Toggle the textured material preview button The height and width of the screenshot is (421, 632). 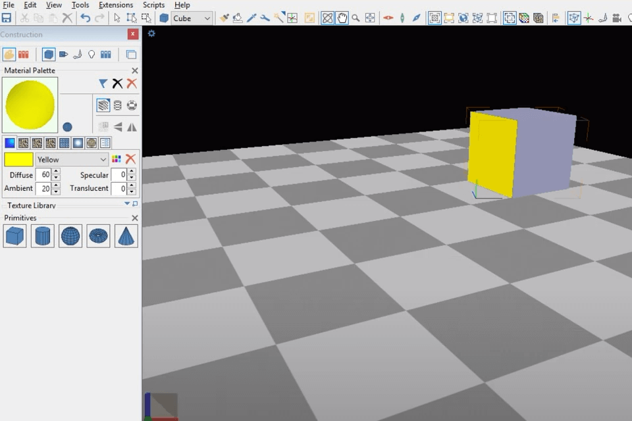pos(103,105)
